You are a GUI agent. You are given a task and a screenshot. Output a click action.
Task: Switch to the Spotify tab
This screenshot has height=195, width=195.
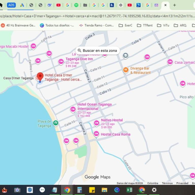point(76,5)
